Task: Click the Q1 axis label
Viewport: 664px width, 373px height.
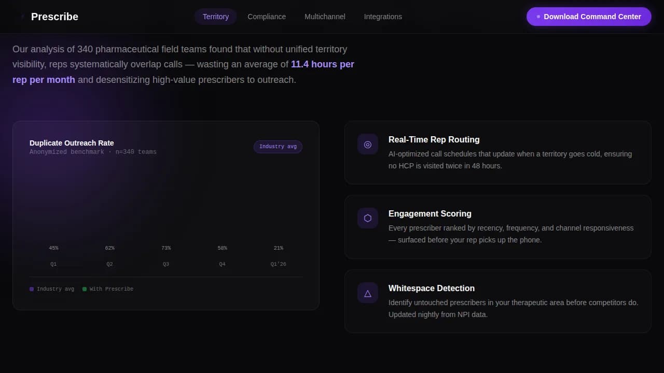Action: pos(53,264)
